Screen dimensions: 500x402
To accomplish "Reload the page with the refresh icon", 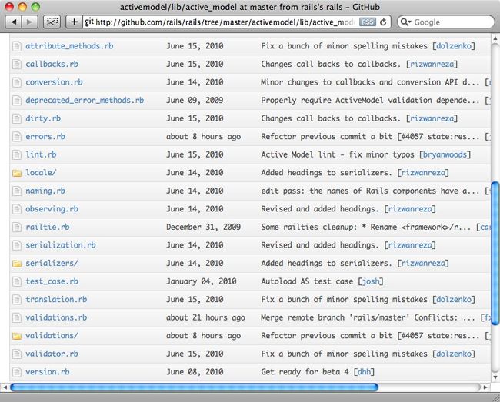I will [x=384, y=22].
